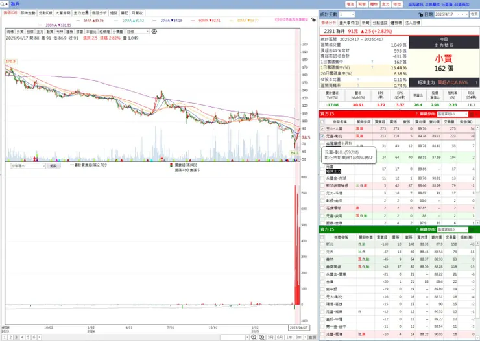Screen dimensions: 480x341
Task: Open the 主力地圖 tab
Action: coord(81,13)
